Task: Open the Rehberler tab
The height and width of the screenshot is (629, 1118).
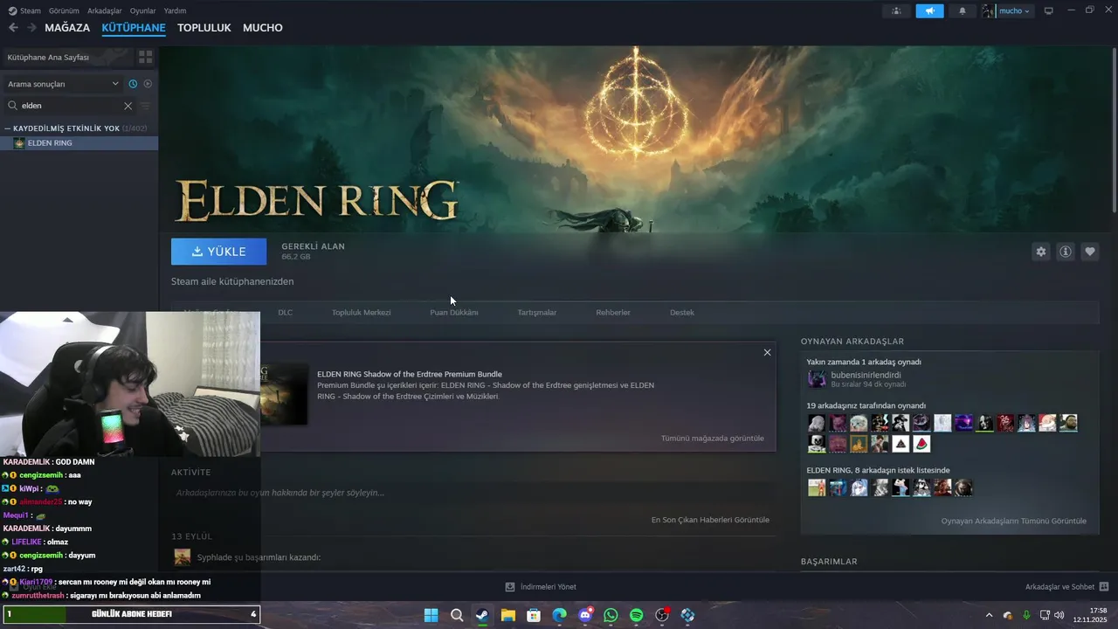Action: pyautogui.click(x=613, y=313)
